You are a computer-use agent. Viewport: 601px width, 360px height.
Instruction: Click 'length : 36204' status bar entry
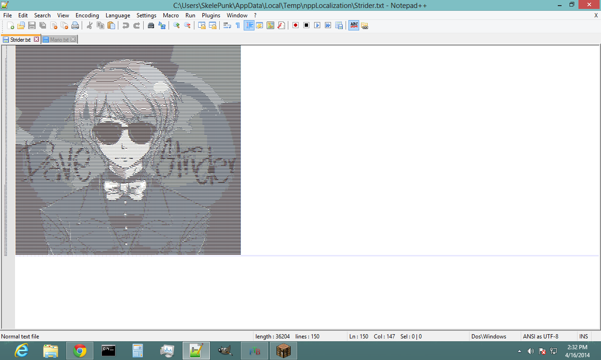272,337
